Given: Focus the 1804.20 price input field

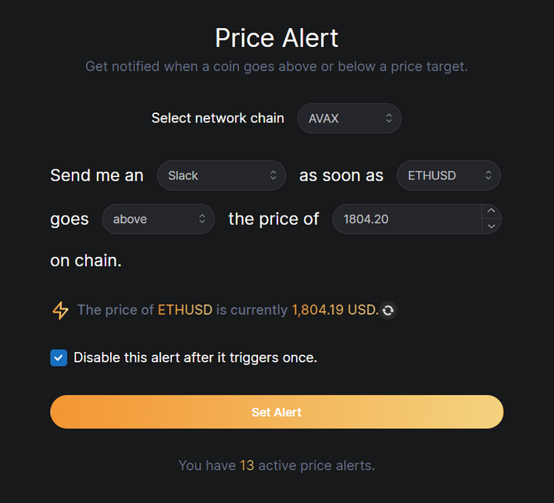Looking at the screenshot, I should pyautogui.click(x=405, y=219).
